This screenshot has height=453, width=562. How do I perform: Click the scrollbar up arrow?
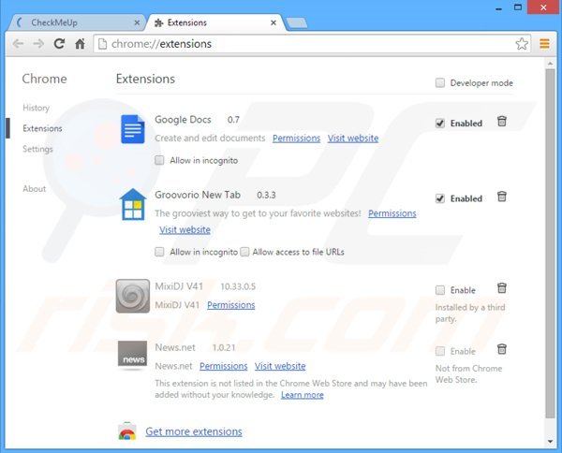[550, 64]
